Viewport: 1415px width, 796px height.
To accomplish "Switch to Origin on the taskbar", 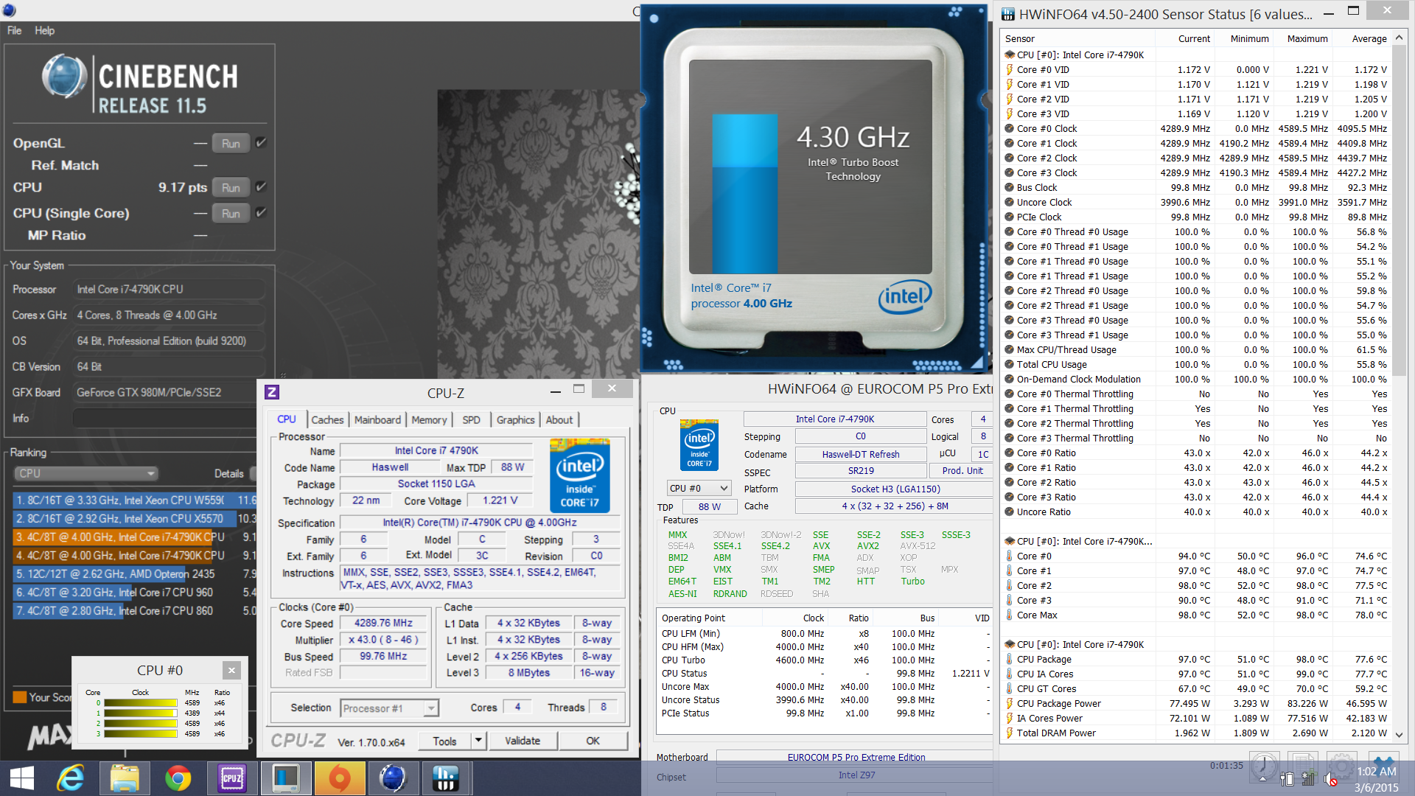I will (339, 778).
